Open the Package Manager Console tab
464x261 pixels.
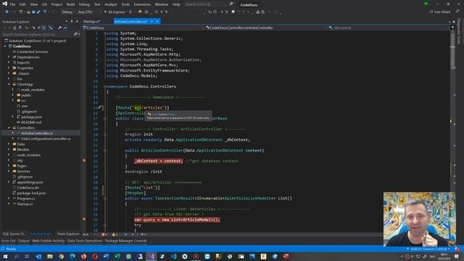[x=125, y=241]
